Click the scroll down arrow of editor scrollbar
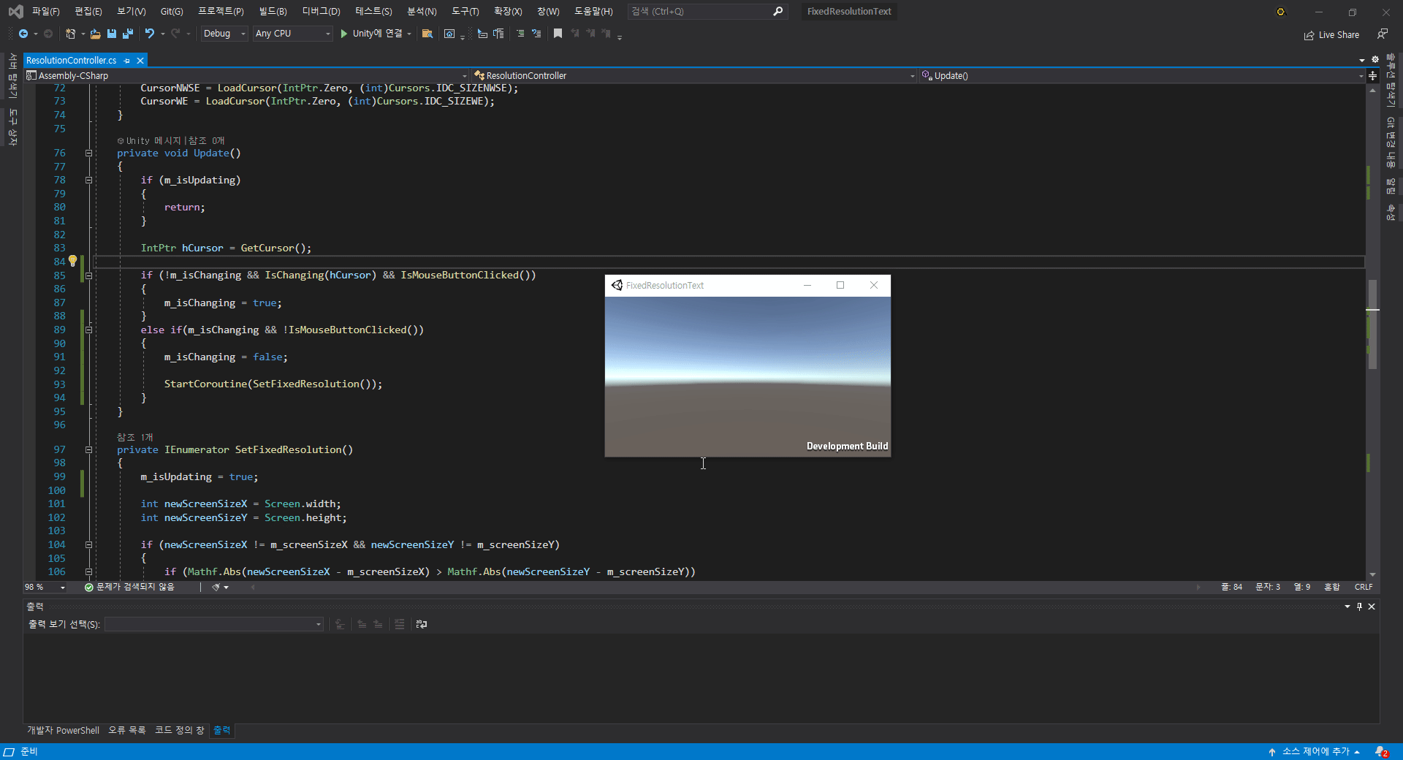1403x760 pixels. tap(1373, 574)
